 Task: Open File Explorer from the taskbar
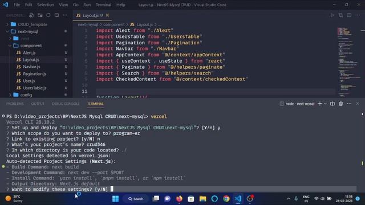(x=203, y=199)
